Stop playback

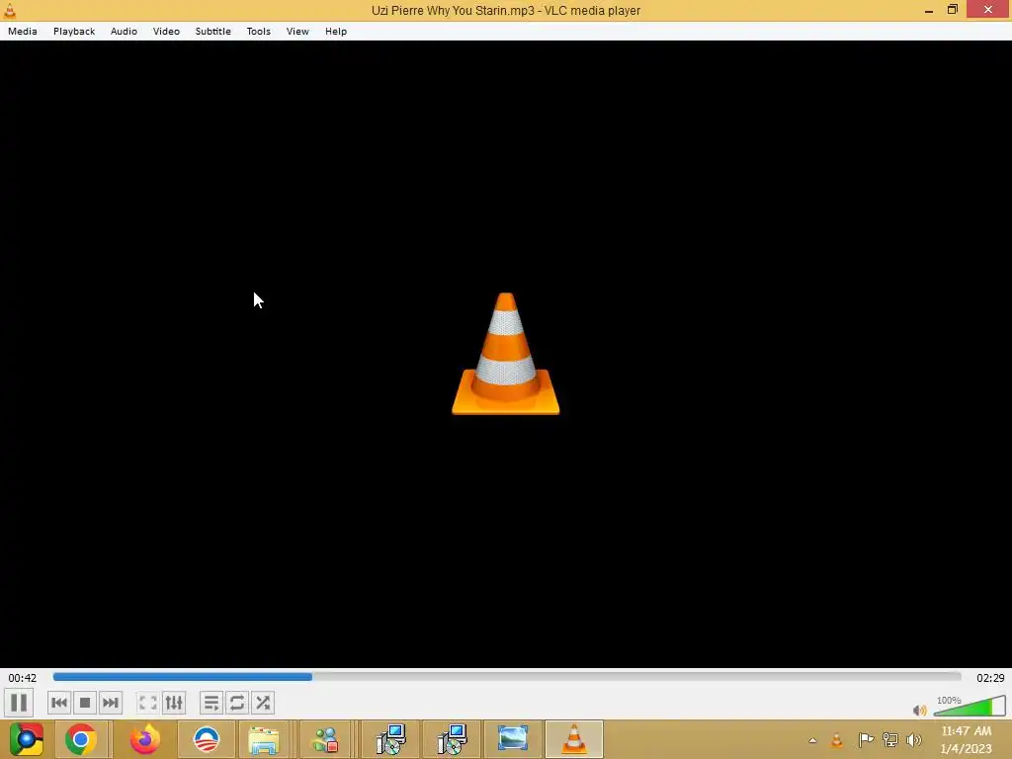(x=85, y=703)
